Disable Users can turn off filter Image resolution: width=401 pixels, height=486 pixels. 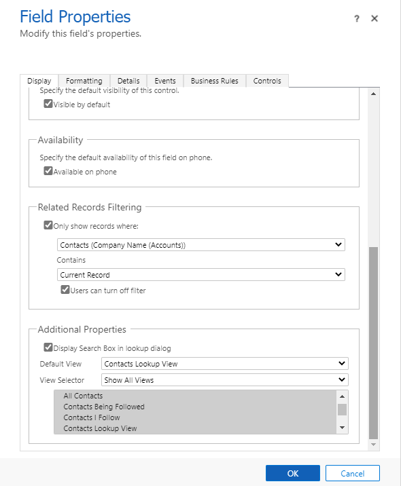(x=65, y=289)
